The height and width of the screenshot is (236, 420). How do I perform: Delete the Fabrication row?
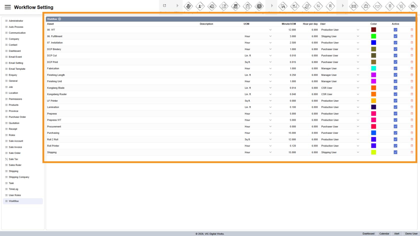pos(412,68)
